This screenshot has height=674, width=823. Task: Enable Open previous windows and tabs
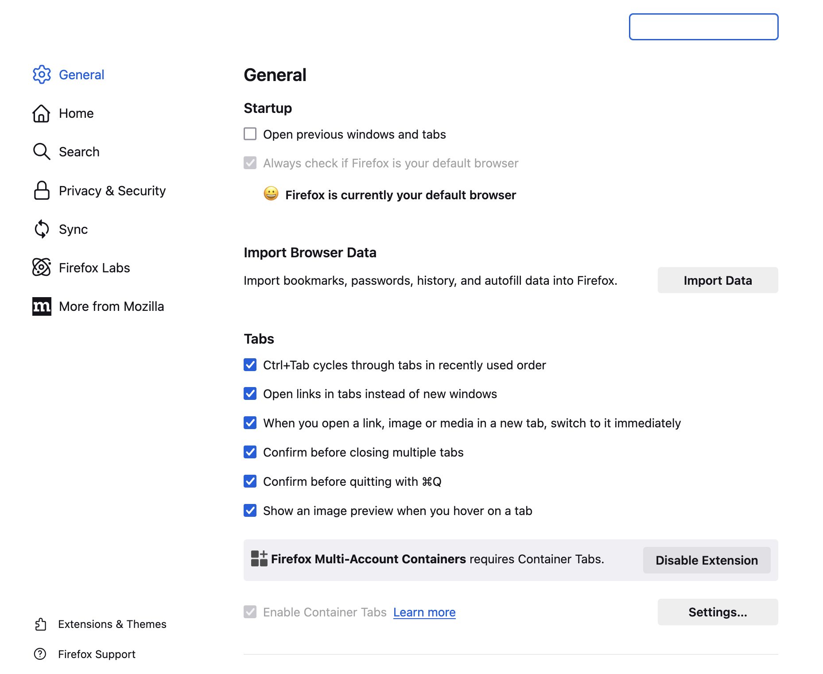pyautogui.click(x=250, y=134)
